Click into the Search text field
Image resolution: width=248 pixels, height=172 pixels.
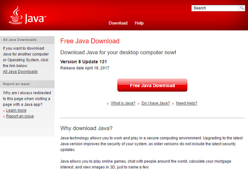click(x=215, y=8)
